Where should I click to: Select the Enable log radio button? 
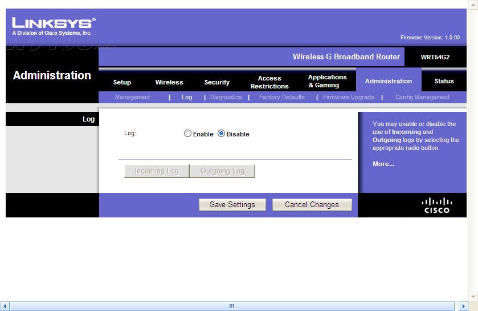[187, 134]
